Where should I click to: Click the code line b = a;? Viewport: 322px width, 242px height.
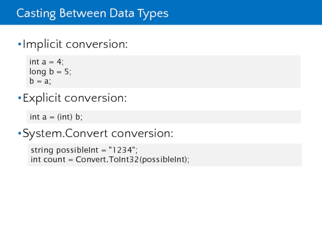click(x=40, y=81)
